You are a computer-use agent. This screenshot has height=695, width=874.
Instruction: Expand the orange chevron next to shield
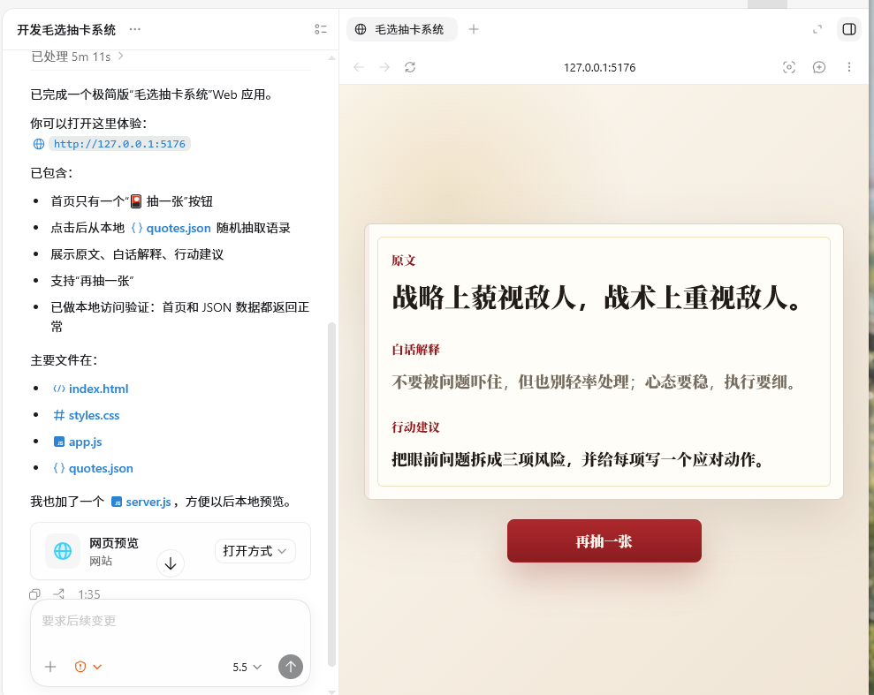point(97,667)
